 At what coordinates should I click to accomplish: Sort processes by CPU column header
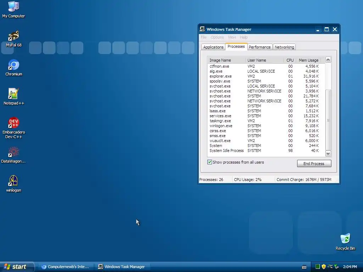(290, 60)
